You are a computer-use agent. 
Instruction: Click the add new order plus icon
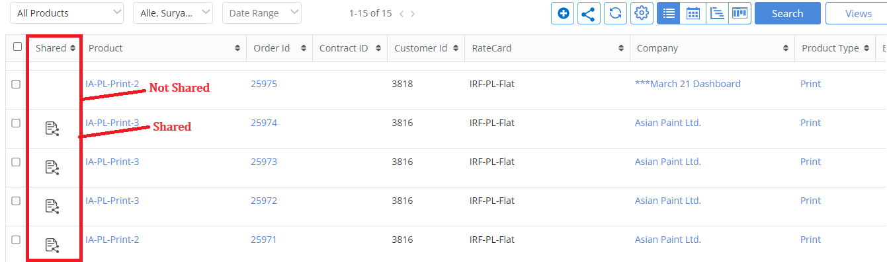click(x=563, y=13)
